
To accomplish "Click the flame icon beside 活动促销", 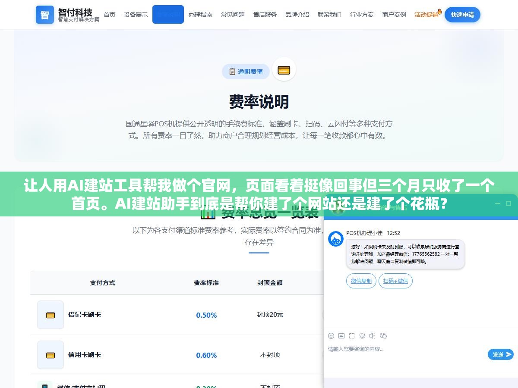I will coord(439,11).
